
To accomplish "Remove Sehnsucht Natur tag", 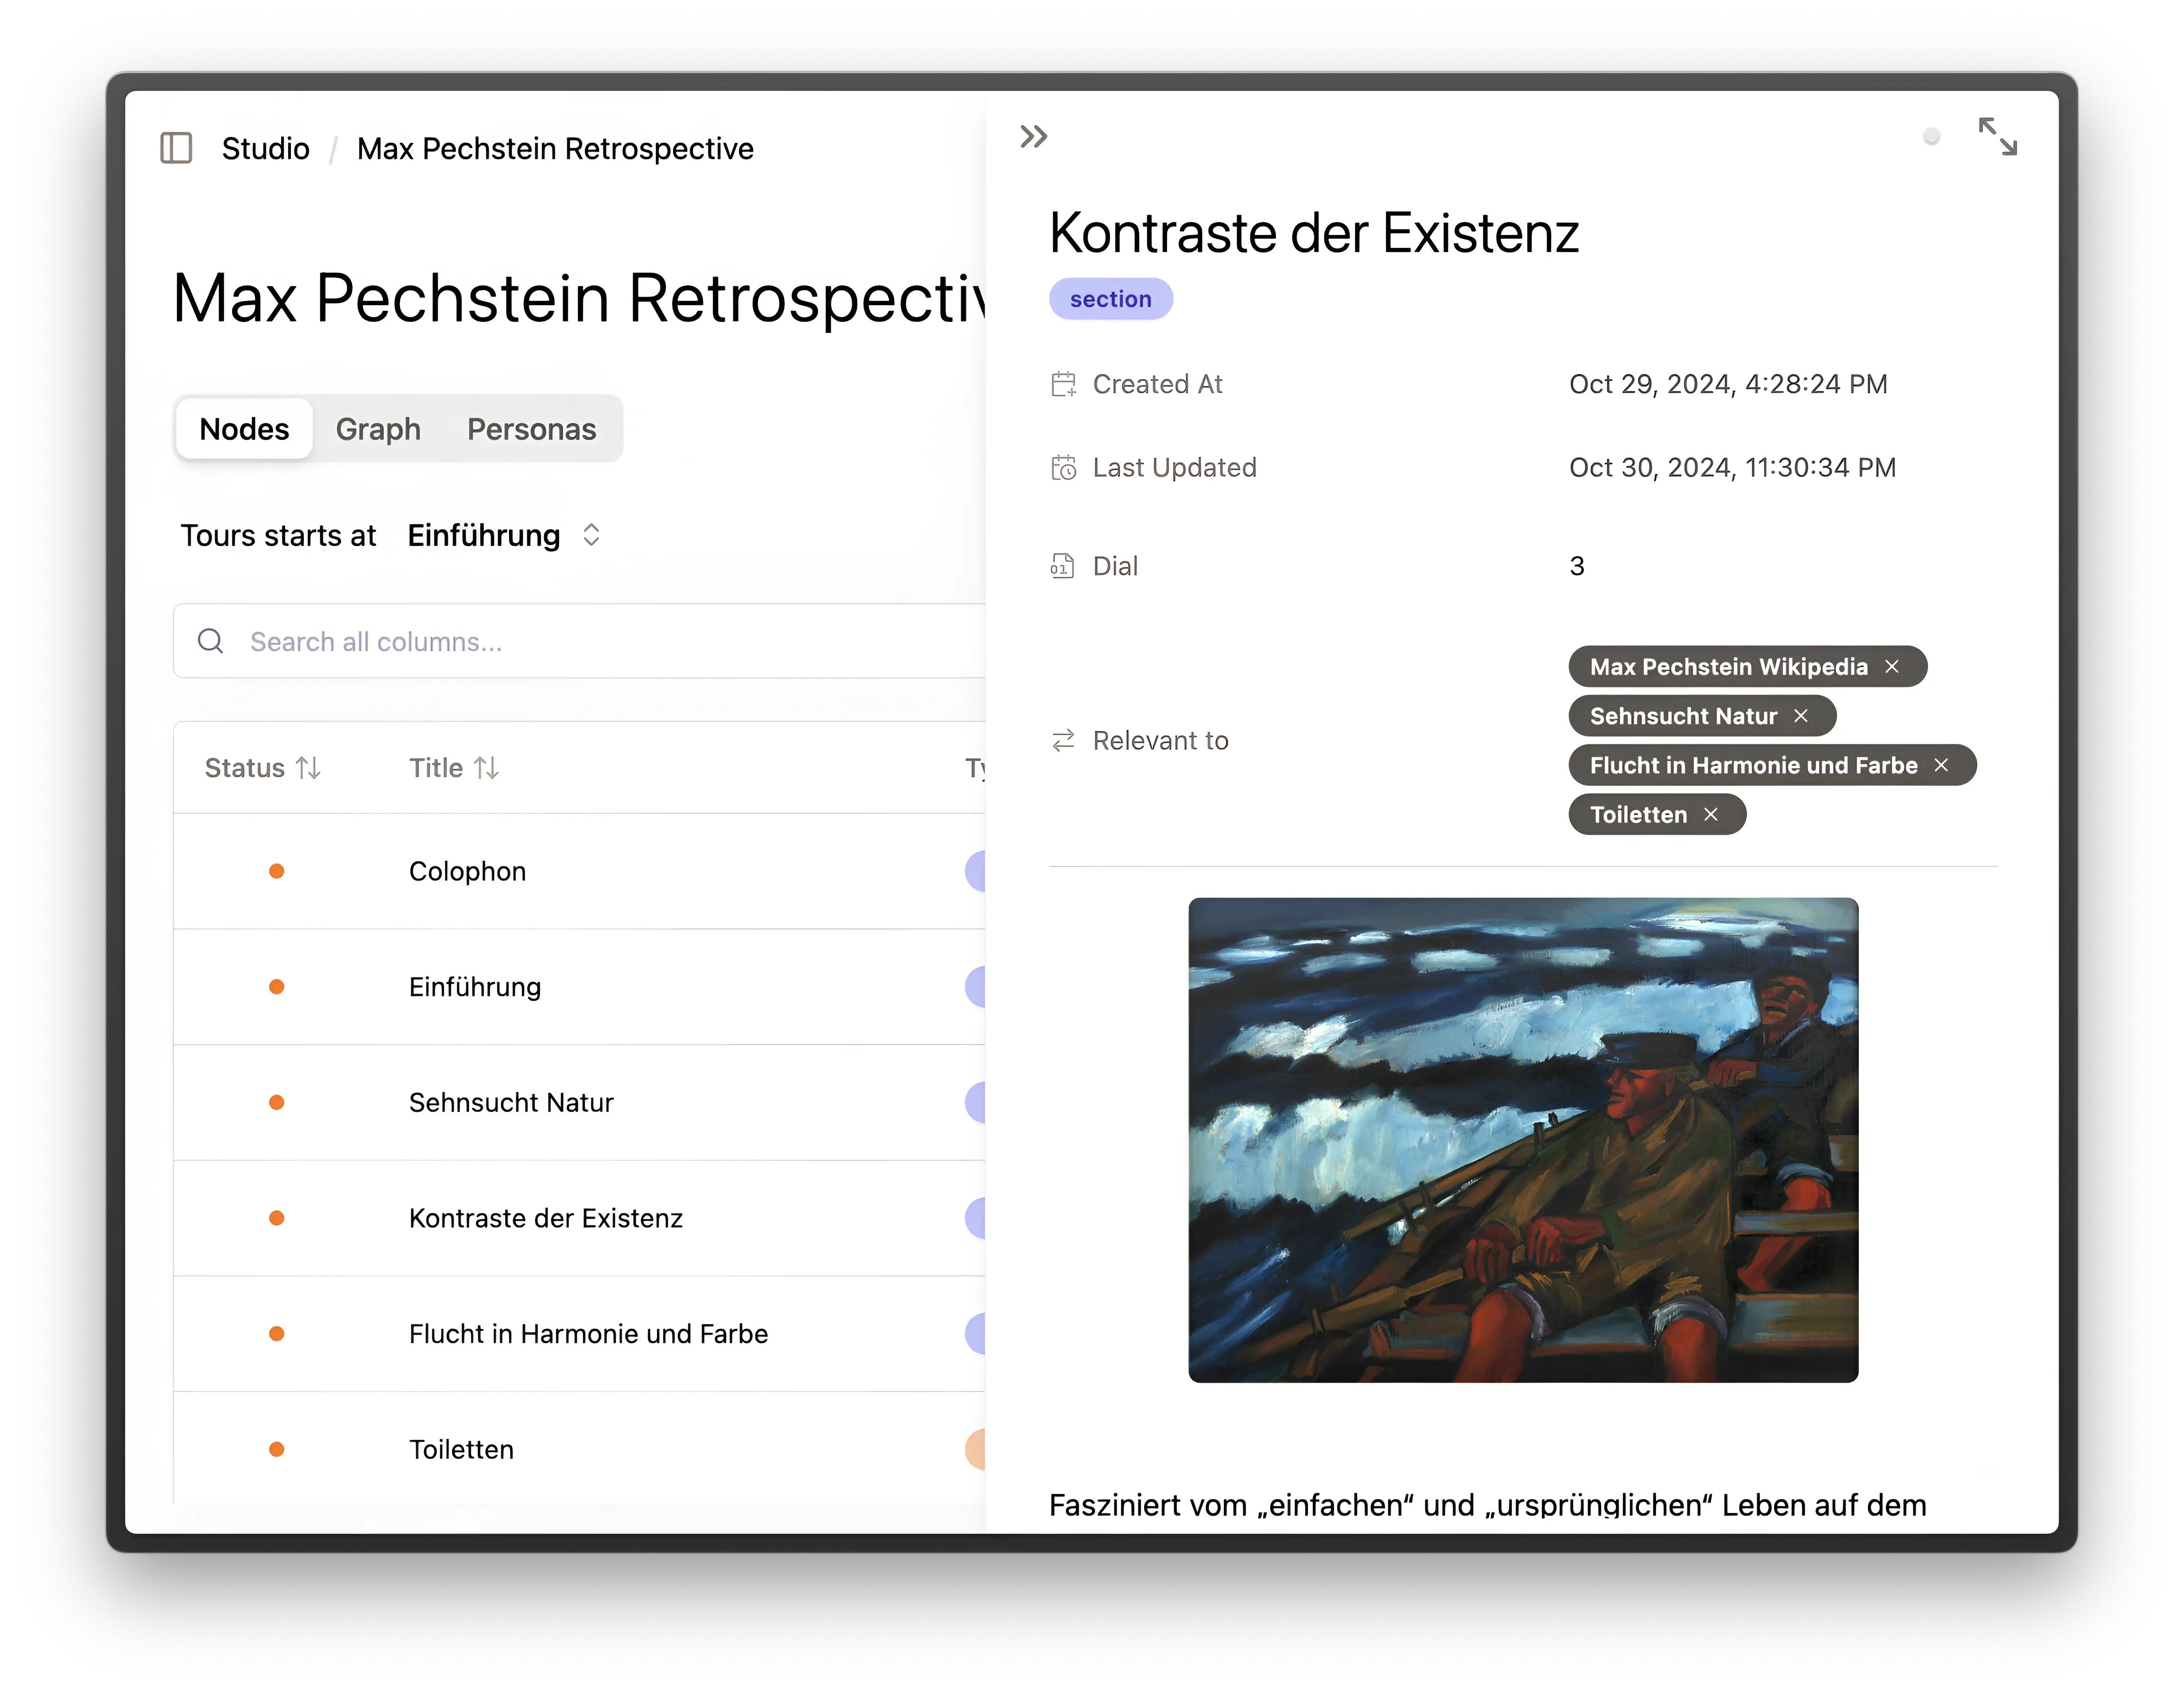I will [1801, 716].
